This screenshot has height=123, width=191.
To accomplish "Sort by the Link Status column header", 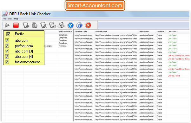I will pyautogui.click(x=172, y=32).
